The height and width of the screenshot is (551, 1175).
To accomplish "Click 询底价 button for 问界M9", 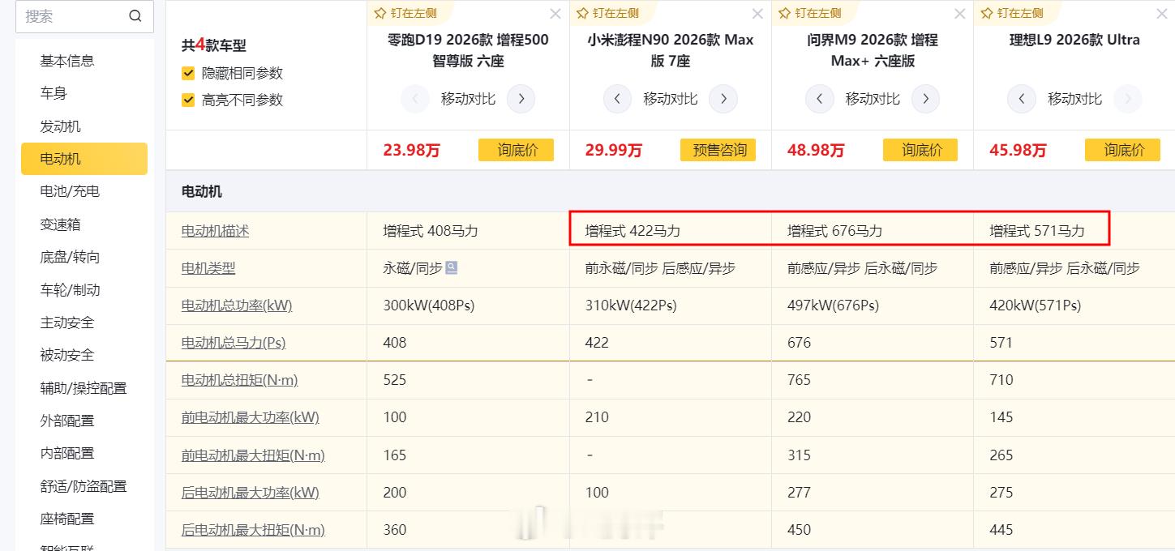I will click(920, 150).
